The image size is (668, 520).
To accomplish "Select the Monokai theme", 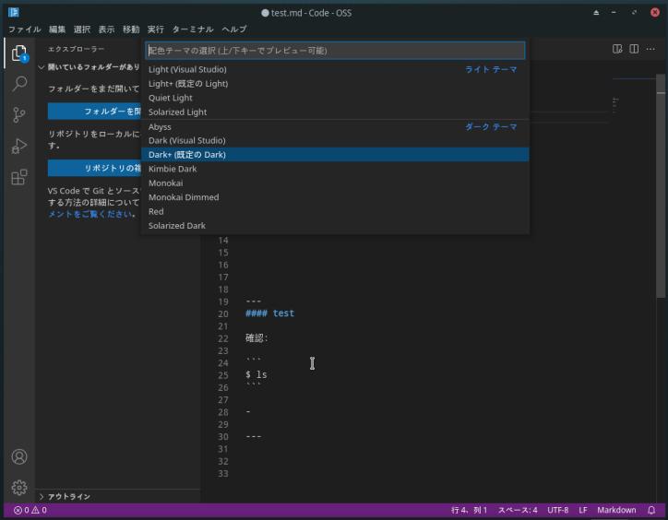I will tap(335, 183).
